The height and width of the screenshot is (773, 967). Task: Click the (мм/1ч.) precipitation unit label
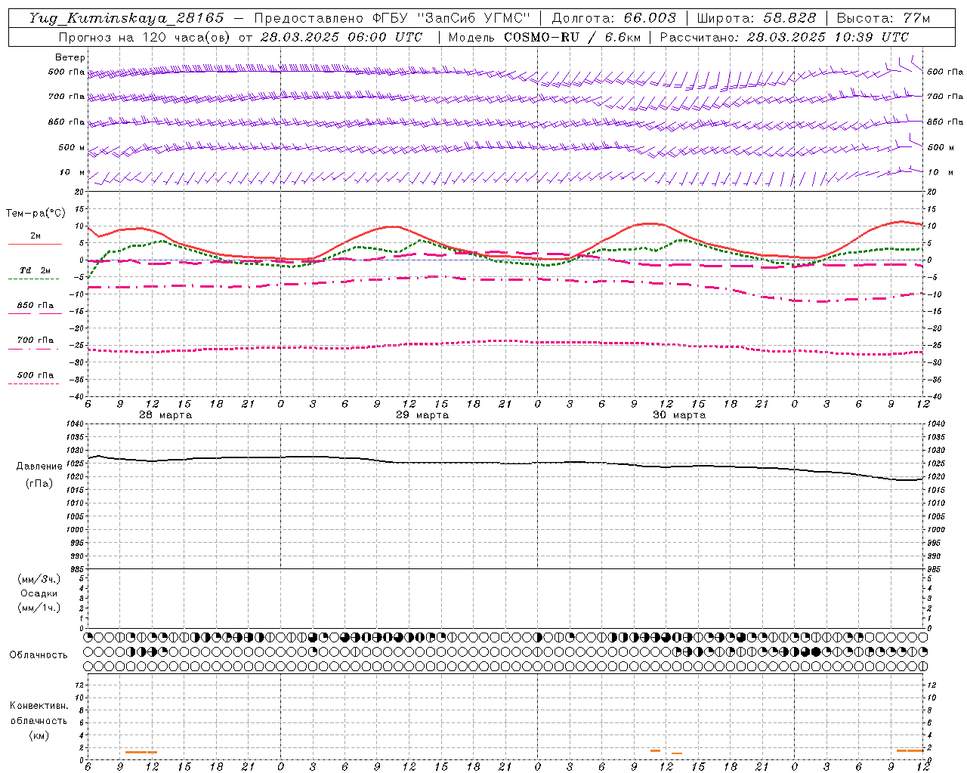(39, 608)
